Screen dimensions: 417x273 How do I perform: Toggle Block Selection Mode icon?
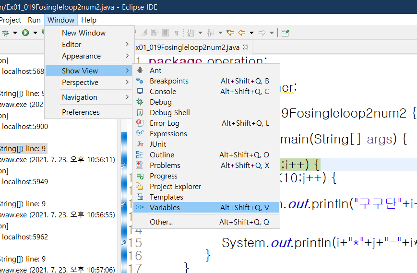click(166, 33)
